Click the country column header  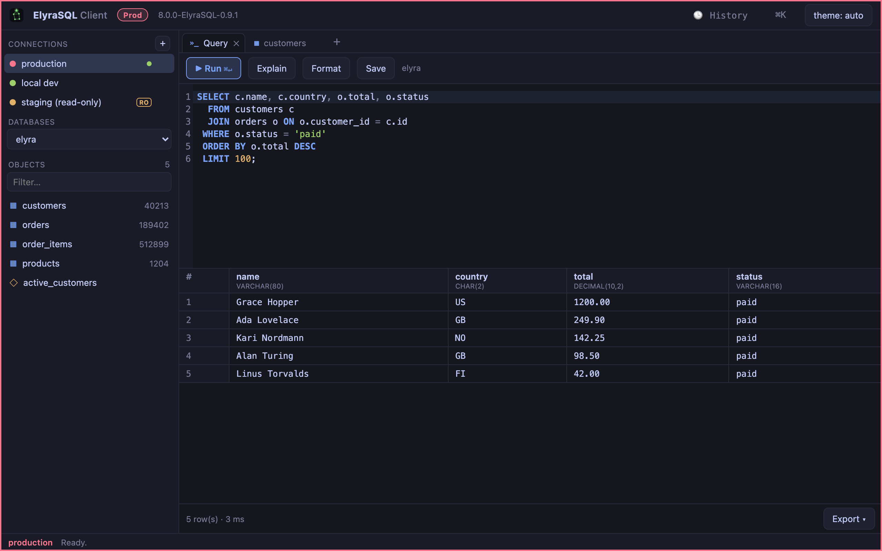click(x=507, y=281)
